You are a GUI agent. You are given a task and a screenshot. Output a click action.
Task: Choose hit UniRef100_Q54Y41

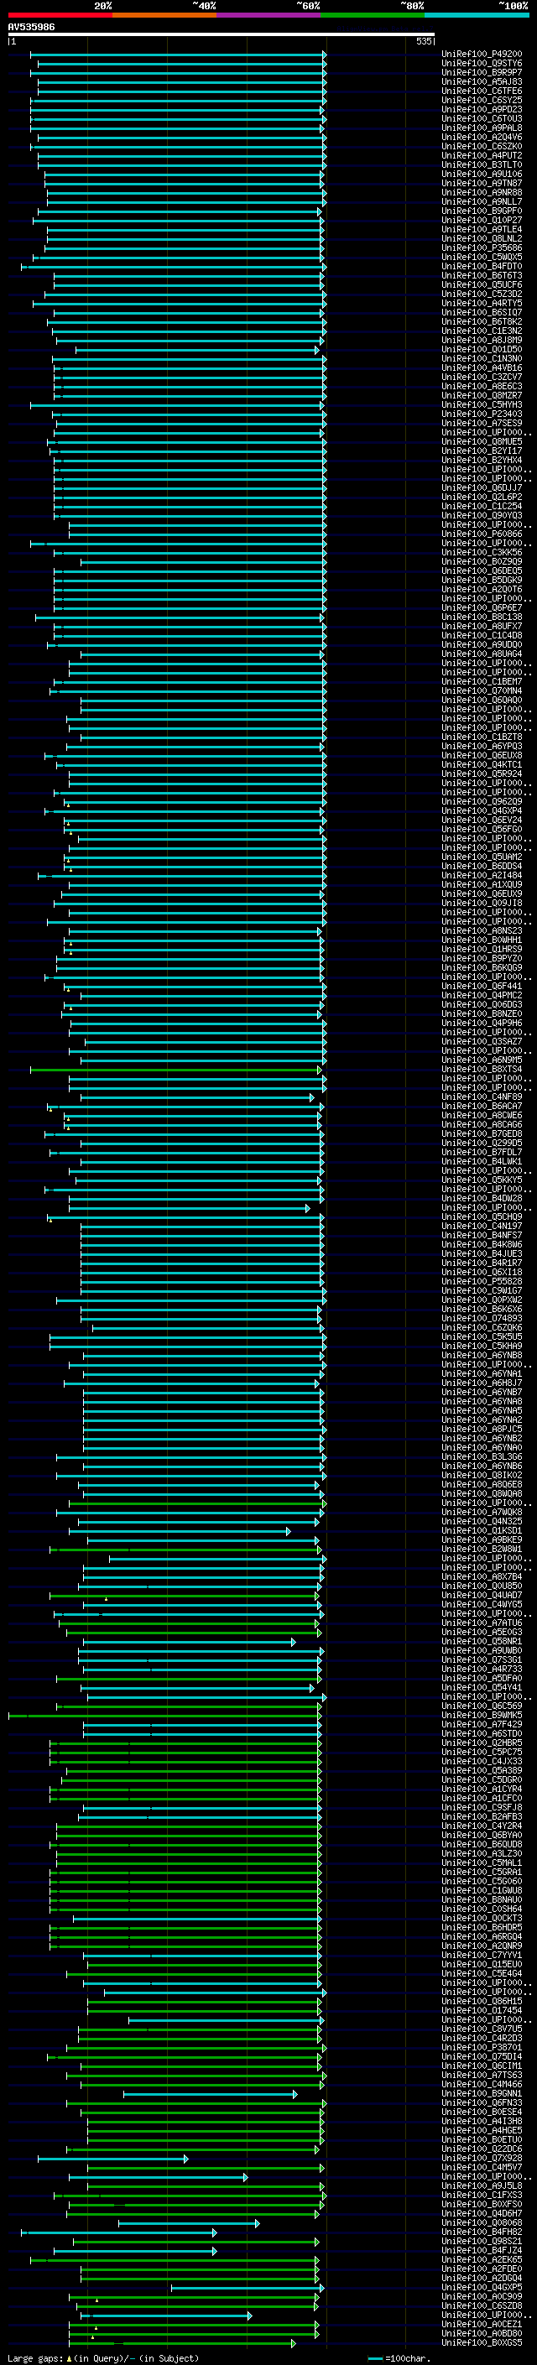click(481, 1687)
